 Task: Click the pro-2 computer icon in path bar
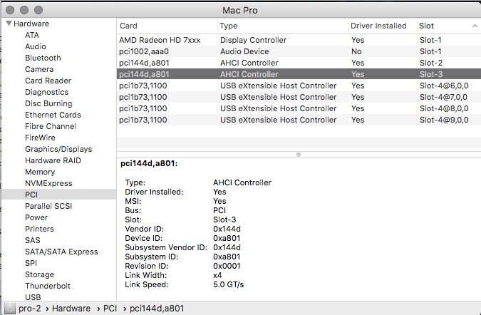click(9, 309)
